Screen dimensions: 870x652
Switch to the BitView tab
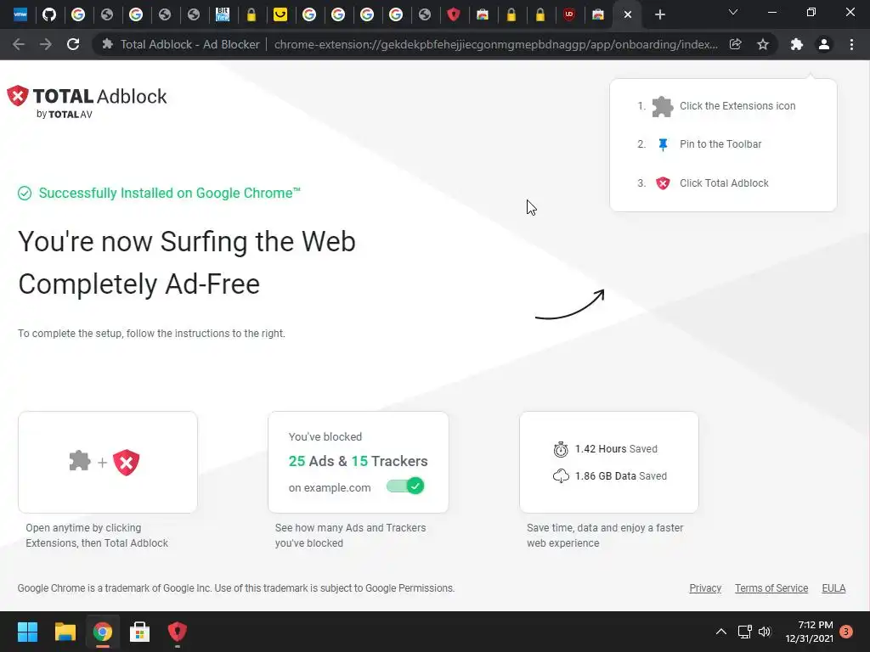(x=223, y=15)
